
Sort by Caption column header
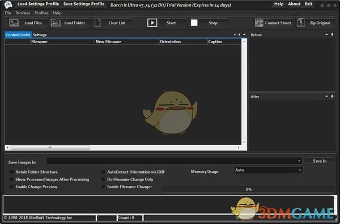click(x=224, y=41)
